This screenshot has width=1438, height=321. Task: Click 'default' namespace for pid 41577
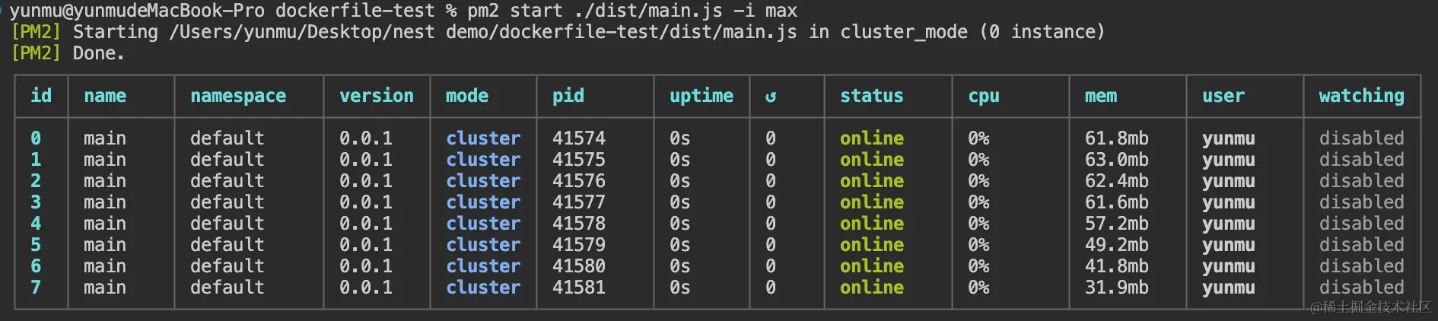[x=227, y=202]
